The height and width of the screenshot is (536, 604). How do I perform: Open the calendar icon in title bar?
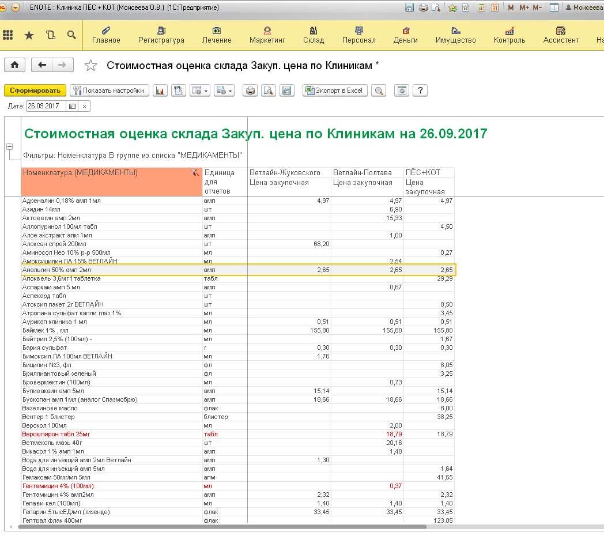pyautogui.click(x=495, y=7)
